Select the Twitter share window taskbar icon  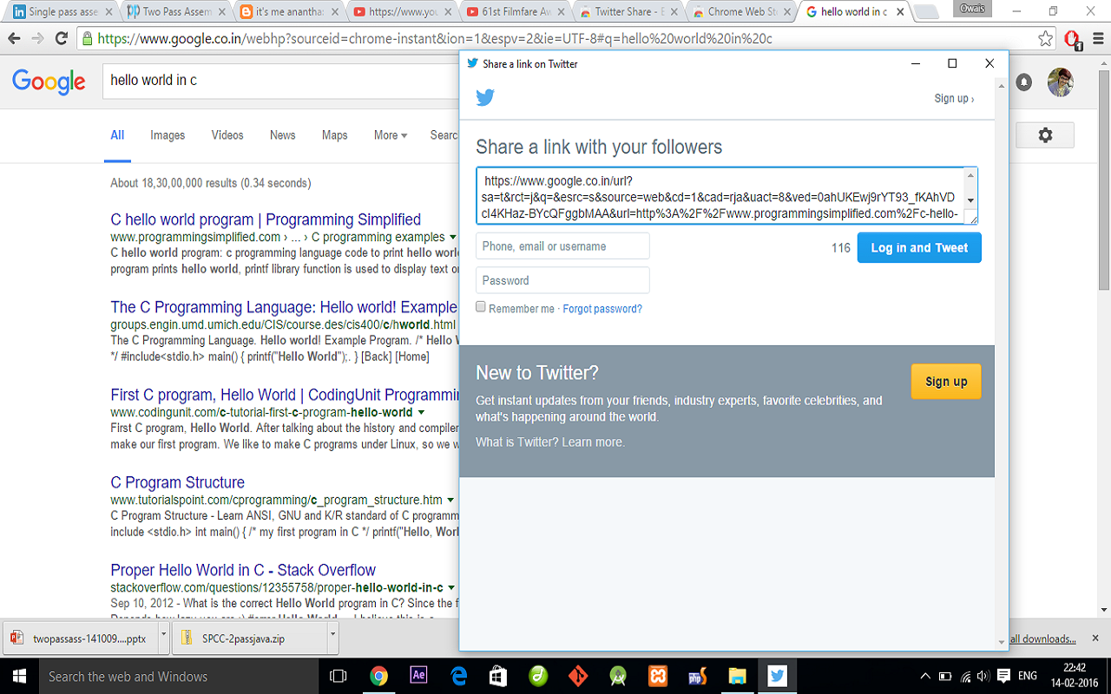point(777,676)
